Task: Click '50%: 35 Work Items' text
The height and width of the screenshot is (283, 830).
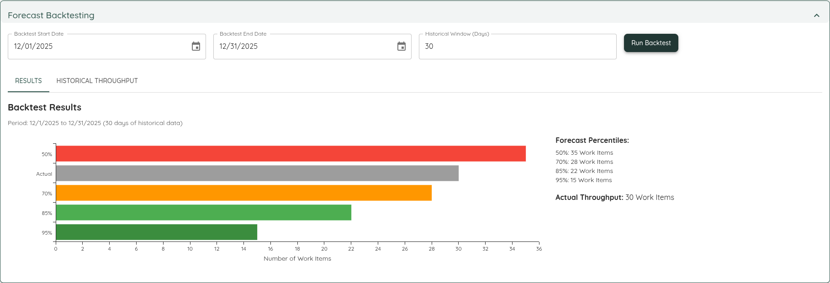Action: click(584, 153)
